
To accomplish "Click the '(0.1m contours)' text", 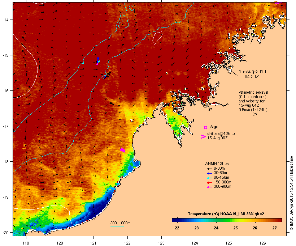I will coord(252,97).
